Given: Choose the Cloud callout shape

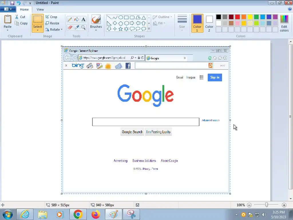Looking at the screenshot, I should 144,29.
